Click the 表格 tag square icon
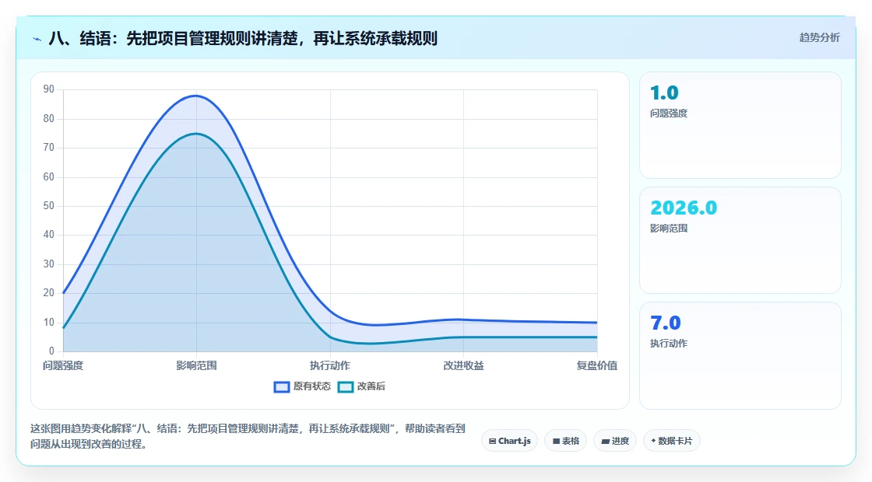 [x=556, y=442]
